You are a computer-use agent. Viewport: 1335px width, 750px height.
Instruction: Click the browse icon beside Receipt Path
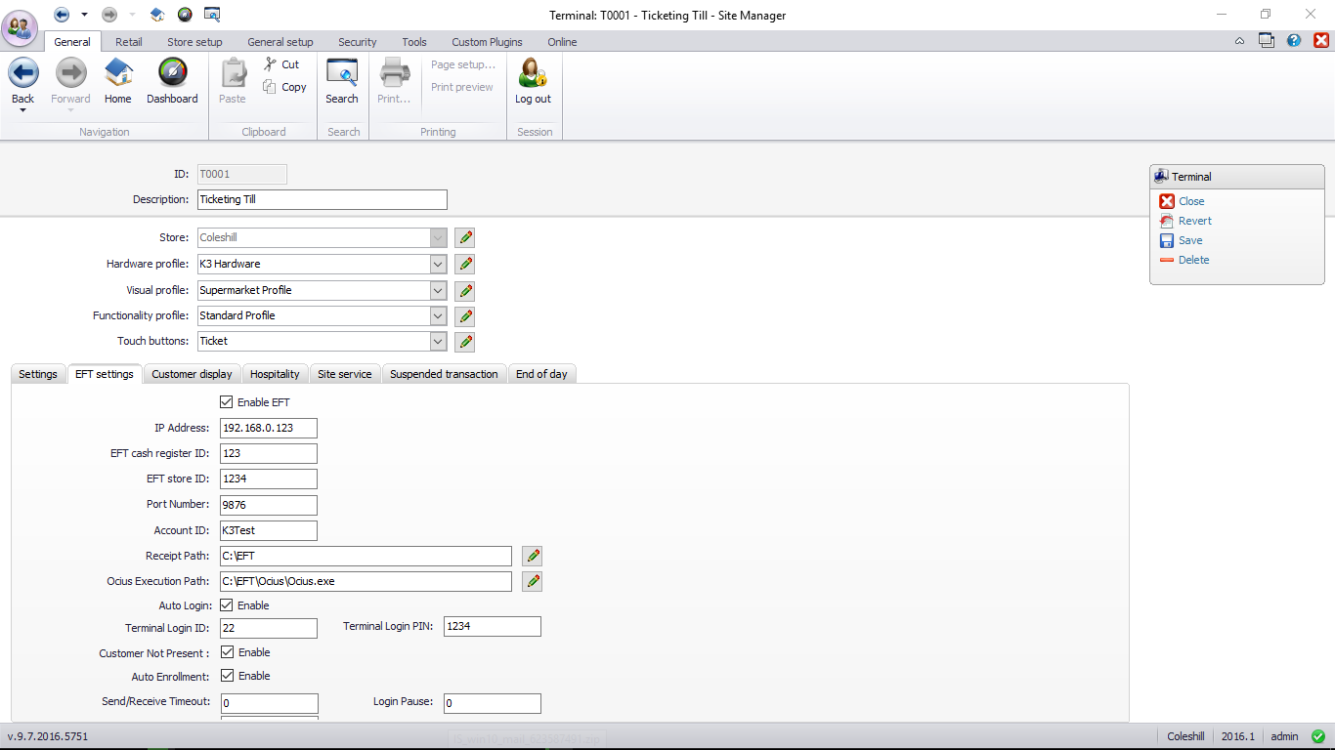(x=532, y=556)
